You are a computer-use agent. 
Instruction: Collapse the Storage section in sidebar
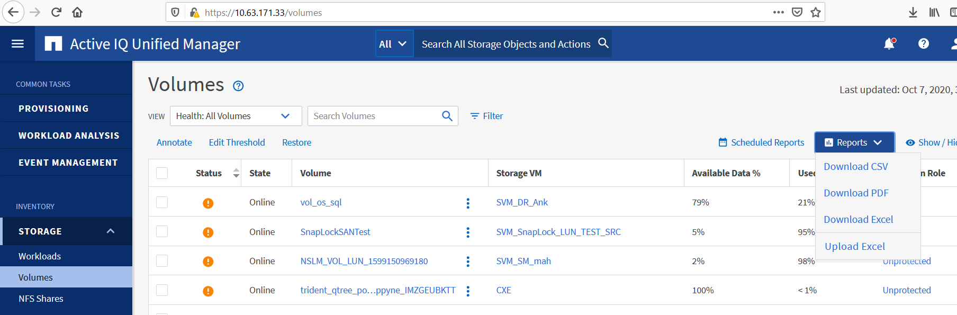tap(110, 231)
